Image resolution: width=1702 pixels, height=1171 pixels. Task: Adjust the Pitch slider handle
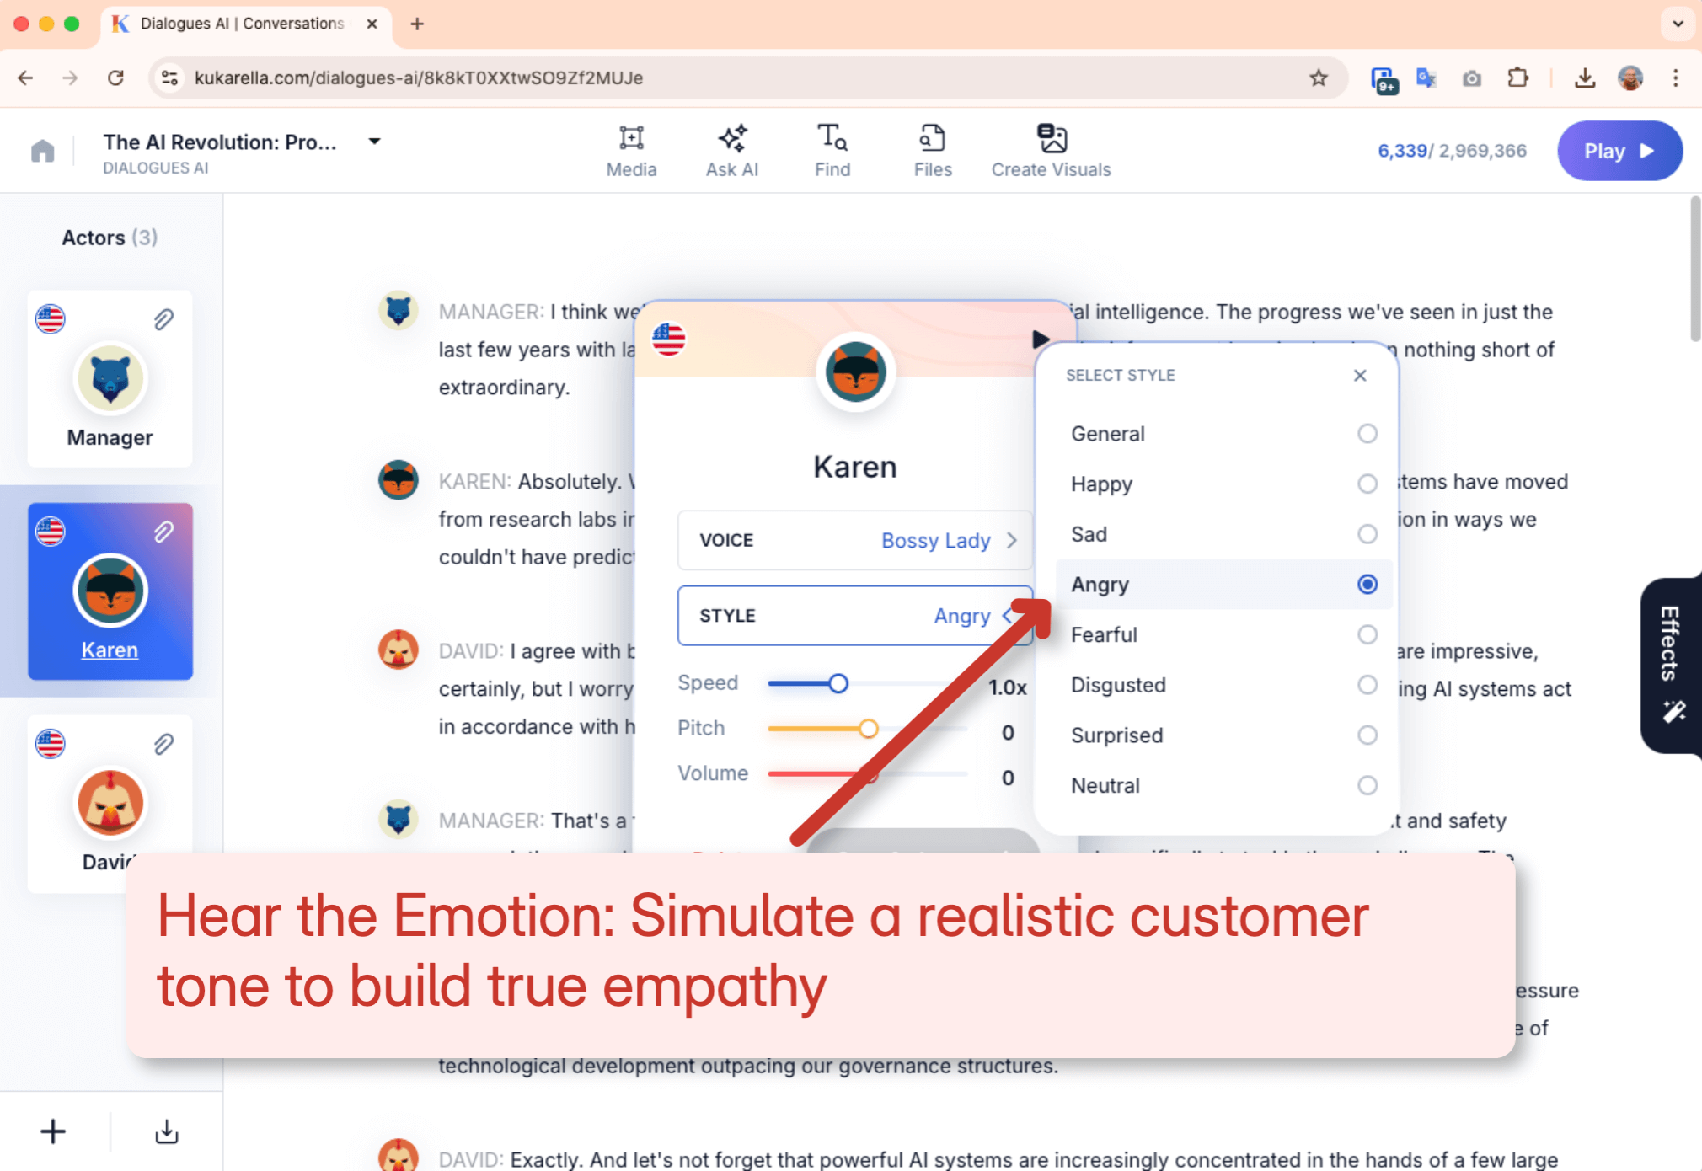tap(868, 729)
